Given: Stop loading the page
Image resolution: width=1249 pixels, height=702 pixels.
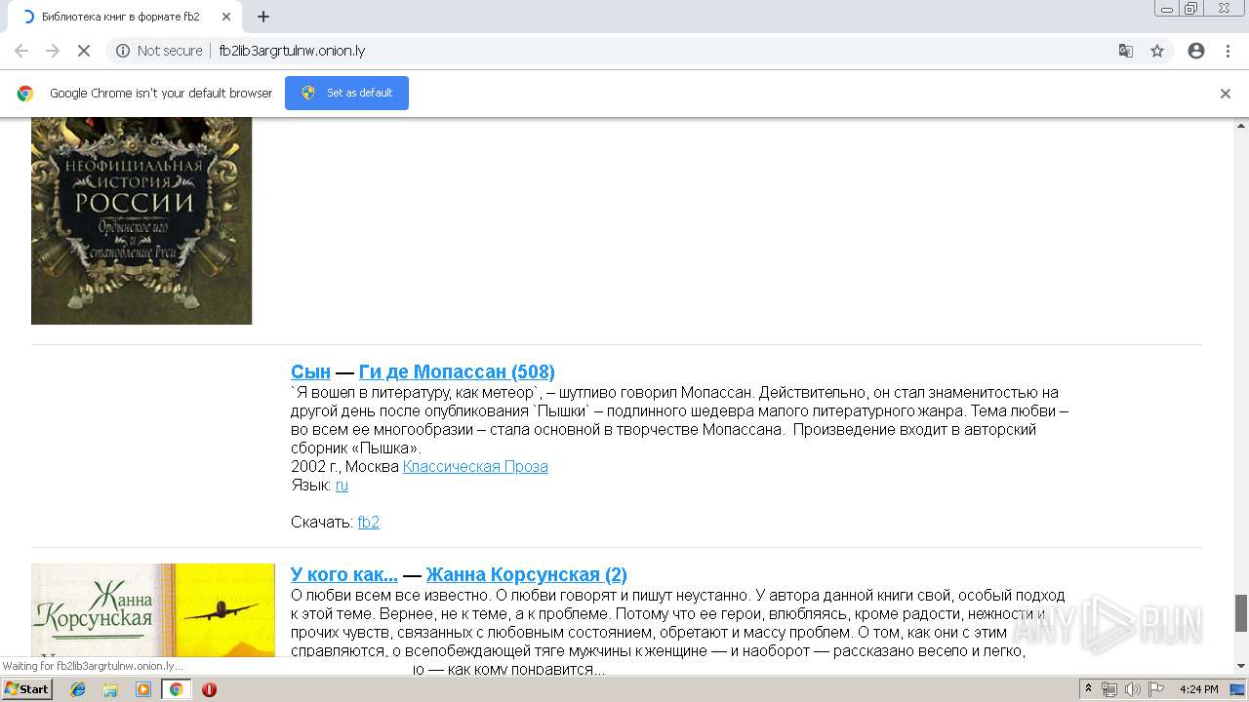Looking at the screenshot, I should tap(84, 51).
